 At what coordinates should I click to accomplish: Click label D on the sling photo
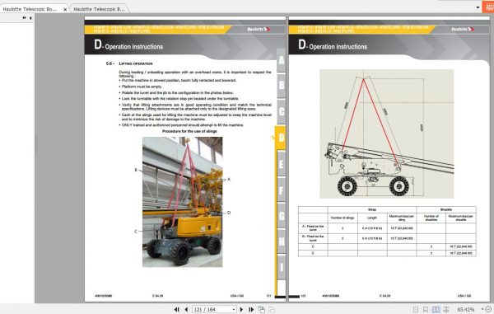229,213
